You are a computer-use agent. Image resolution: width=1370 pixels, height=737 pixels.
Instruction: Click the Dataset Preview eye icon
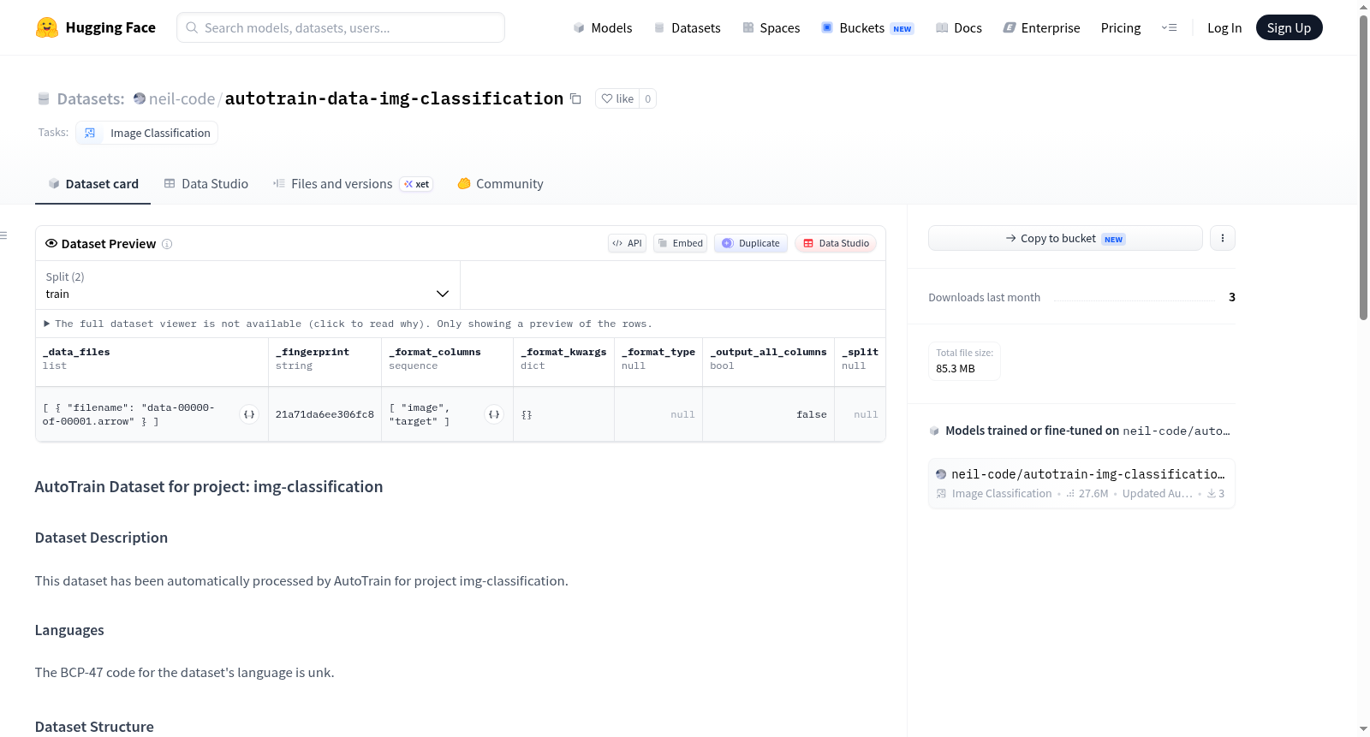[x=51, y=243]
